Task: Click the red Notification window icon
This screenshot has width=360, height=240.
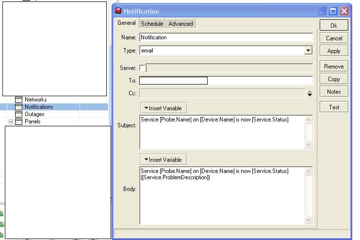Action: click(x=118, y=11)
